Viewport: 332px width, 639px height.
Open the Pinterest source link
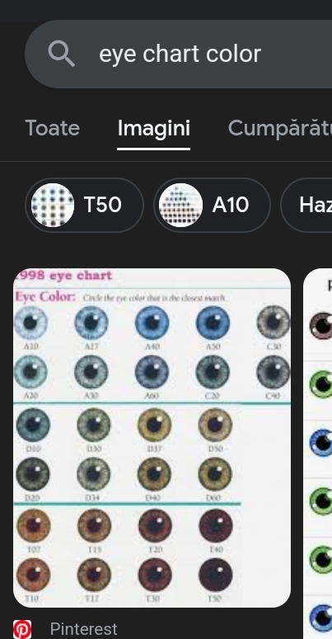coord(83,629)
